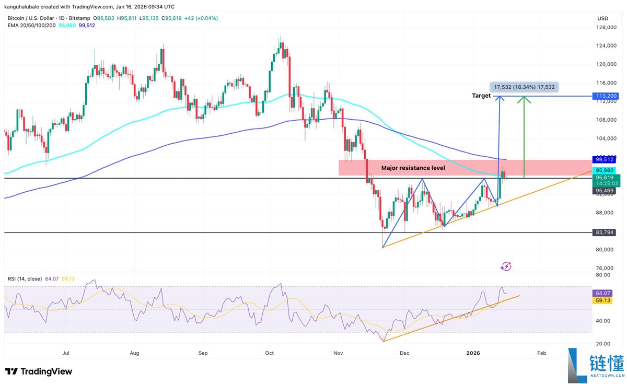Screen dimensions: 627x384
Task: Click the 40.00 RSI axis label
Action: click(603, 321)
